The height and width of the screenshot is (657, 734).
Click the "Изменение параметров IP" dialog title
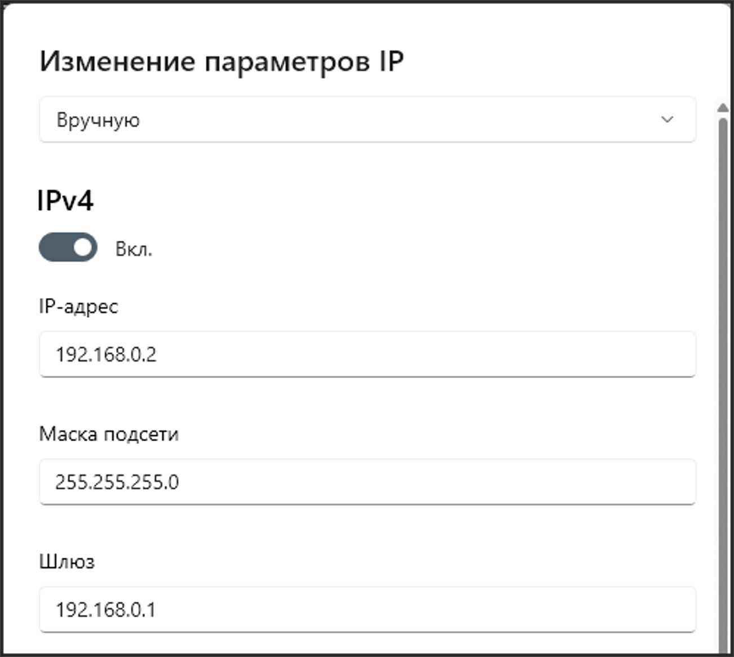(x=222, y=61)
